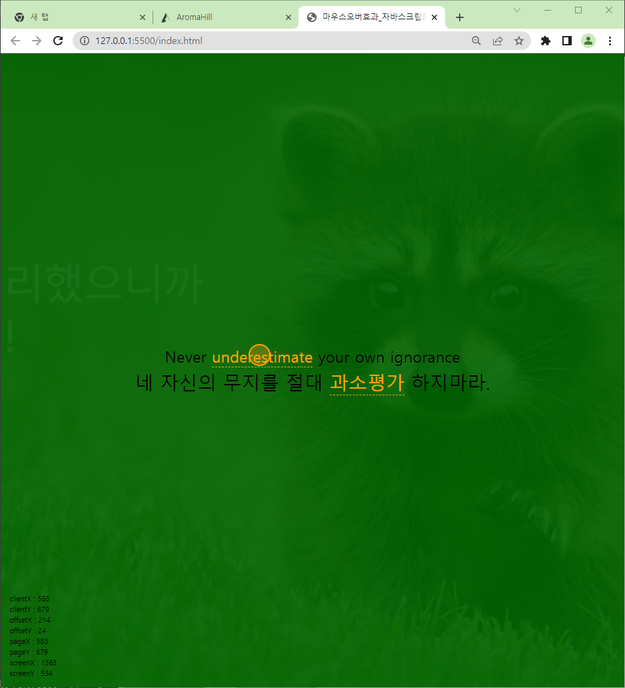The width and height of the screenshot is (625, 688).
Task: Share this page icon
Action: tap(498, 41)
